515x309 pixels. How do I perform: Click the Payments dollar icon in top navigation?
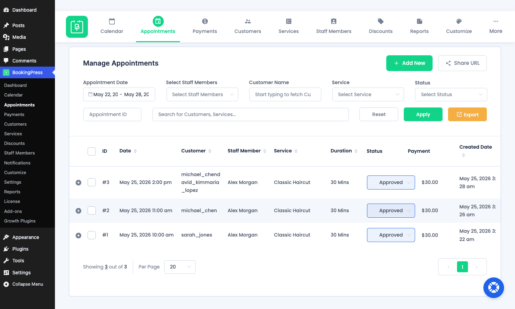click(x=205, y=21)
